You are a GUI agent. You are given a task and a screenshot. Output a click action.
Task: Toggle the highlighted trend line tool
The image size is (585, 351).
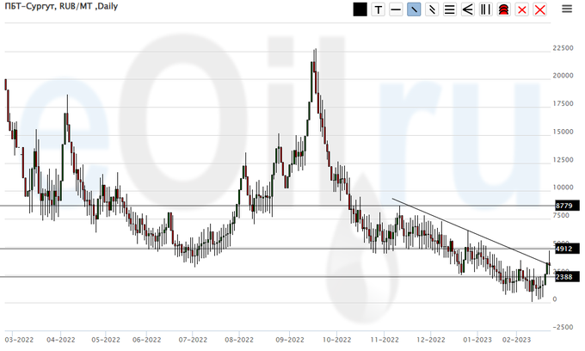(x=414, y=9)
